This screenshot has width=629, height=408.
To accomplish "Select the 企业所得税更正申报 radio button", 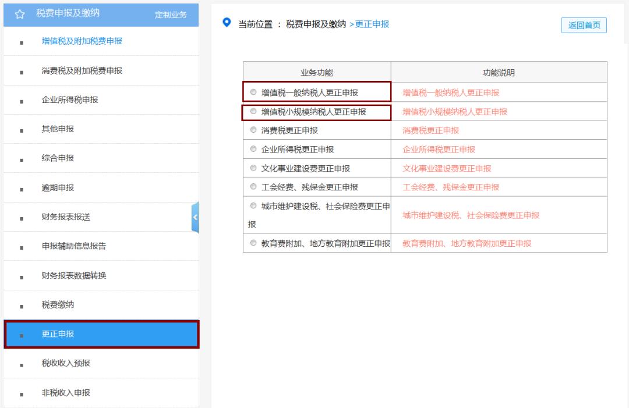I will coord(253,149).
